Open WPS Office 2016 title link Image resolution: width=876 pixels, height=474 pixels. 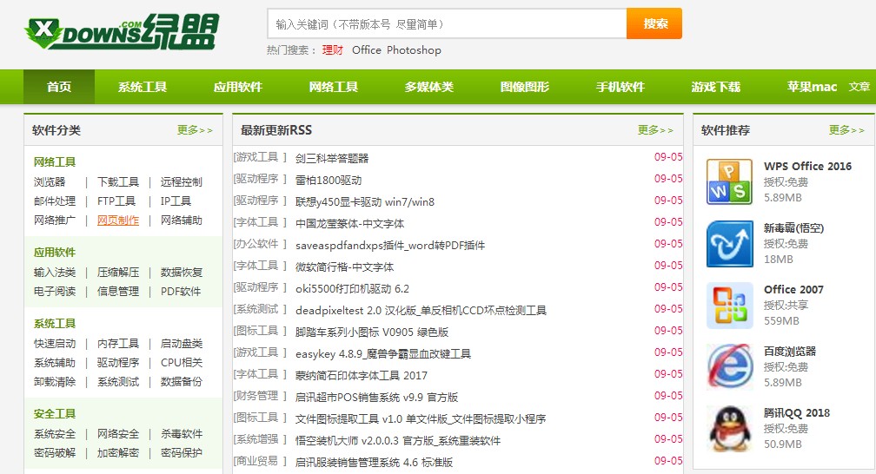[x=808, y=167]
